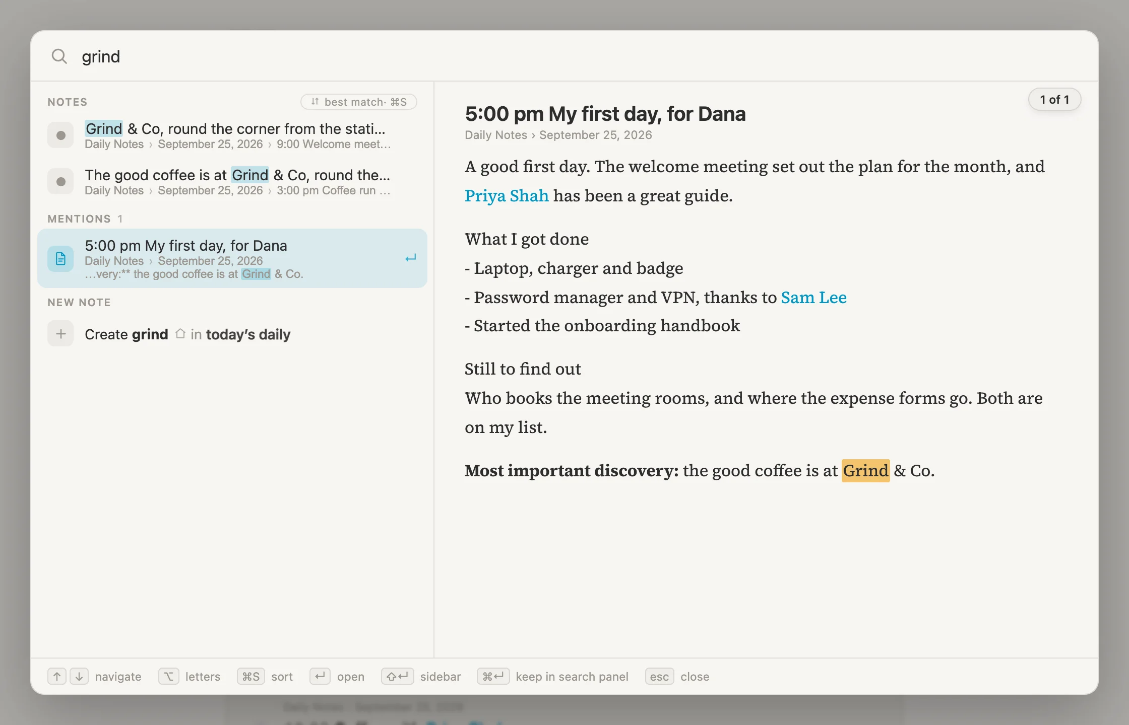
Task: Click the 1 of 1 match counter
Action: [x=1054, y=100]
